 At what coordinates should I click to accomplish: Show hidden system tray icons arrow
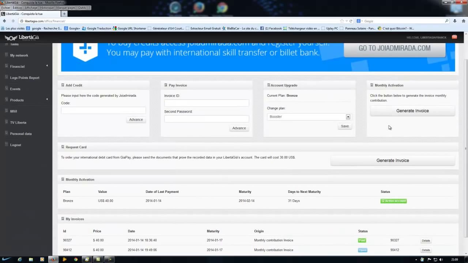click(416, 259)
